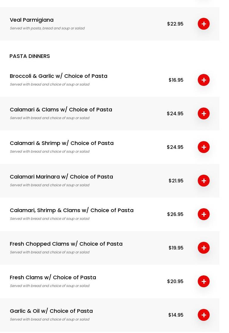Open Calamari & Clams w/ Choice of Pasta
229x333 pixels.
(x=61, y=110)
